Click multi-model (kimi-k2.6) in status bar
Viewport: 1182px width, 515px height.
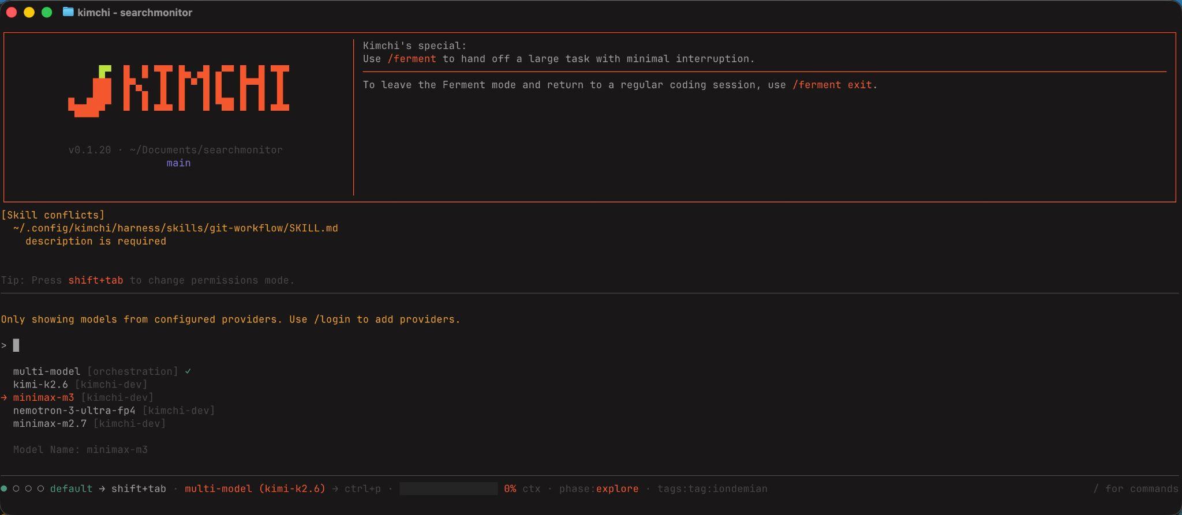point(255,489)
